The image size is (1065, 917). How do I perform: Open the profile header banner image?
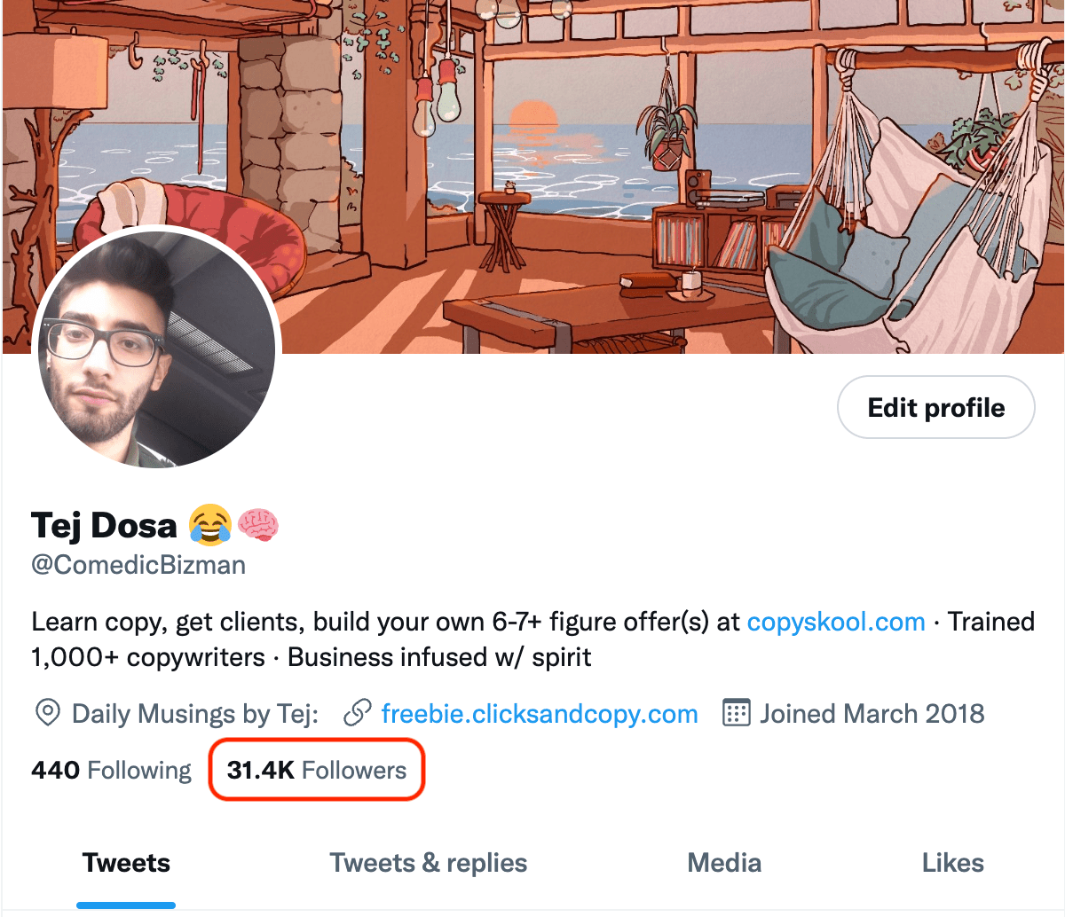tap(532, 176)
